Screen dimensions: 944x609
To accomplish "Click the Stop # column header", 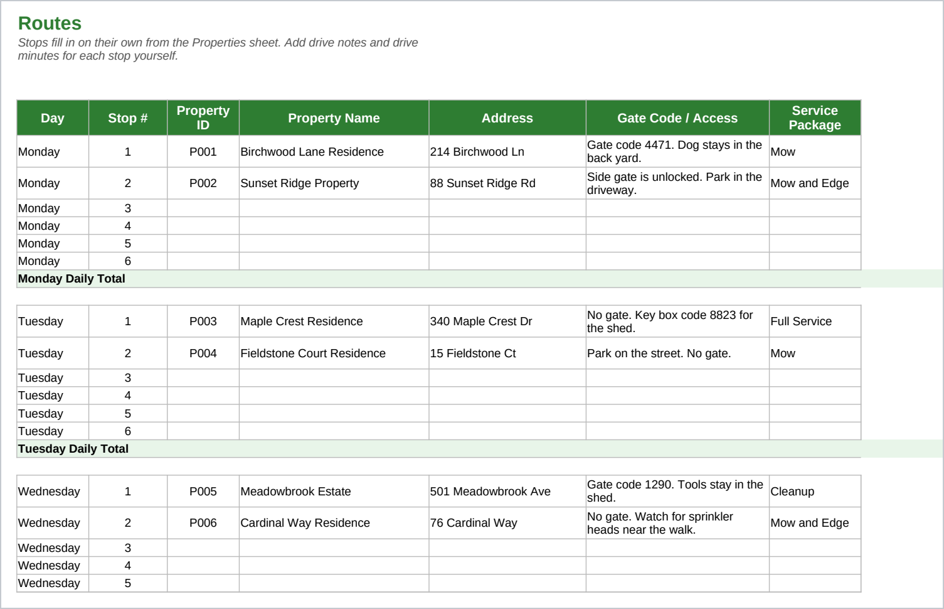I will click(x=128, y=118).
